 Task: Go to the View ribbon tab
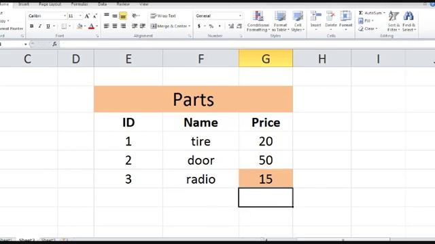point(144,4)
